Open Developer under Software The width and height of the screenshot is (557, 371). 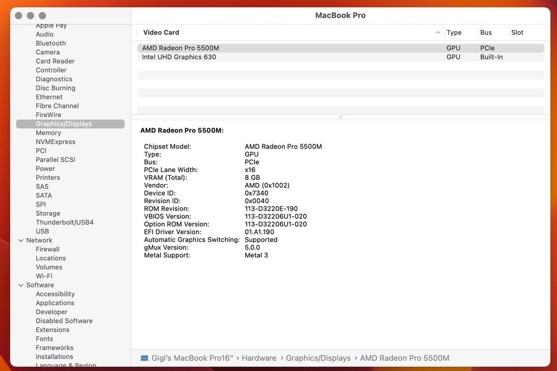point(51,312)
